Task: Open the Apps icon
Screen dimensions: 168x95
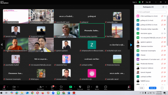Action: pyautogui.click(x=88, y=87)
